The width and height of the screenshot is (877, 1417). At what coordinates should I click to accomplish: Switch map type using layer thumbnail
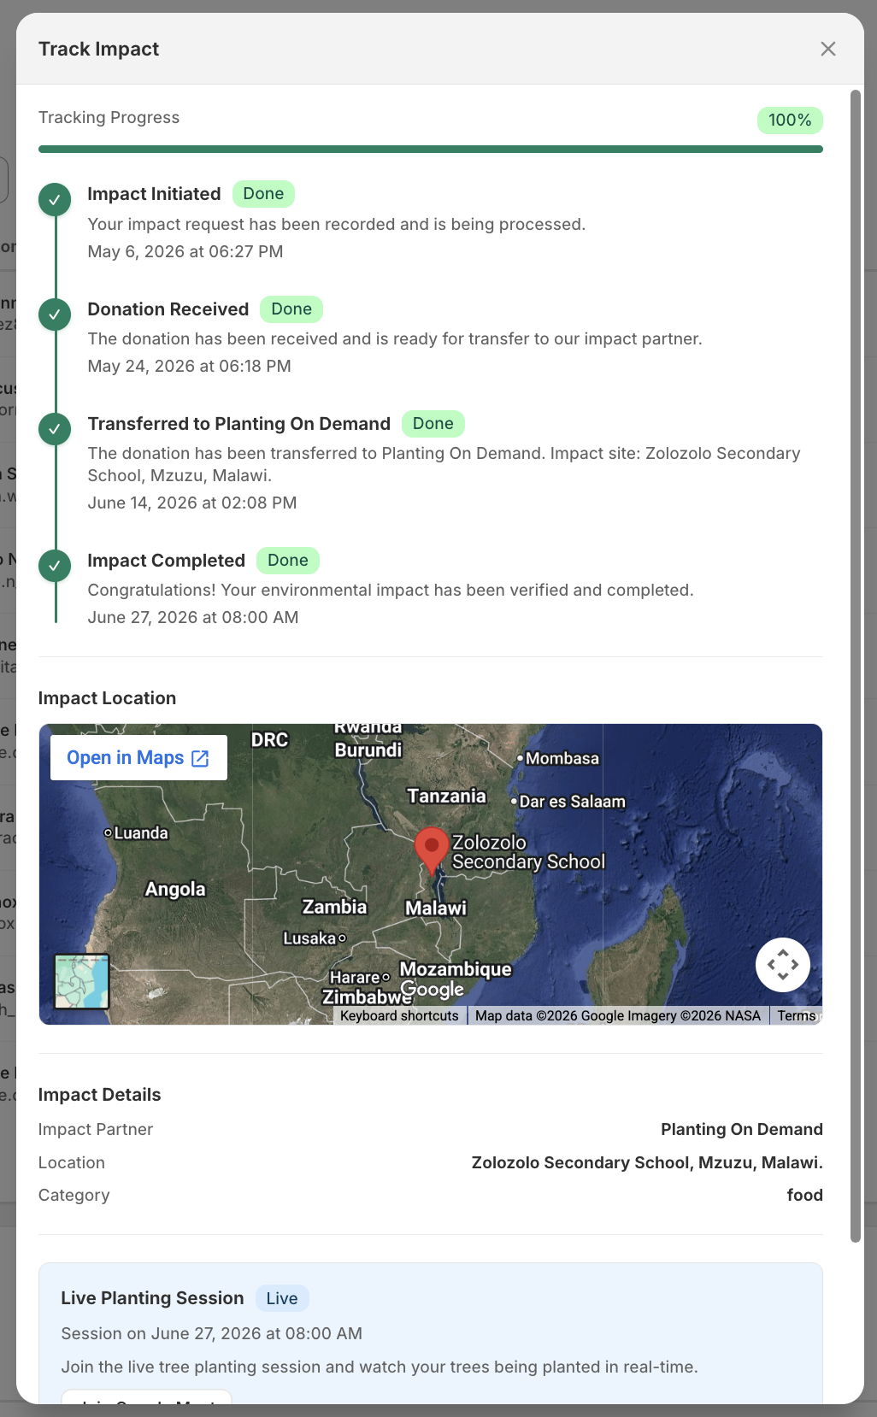coord(82,981)
